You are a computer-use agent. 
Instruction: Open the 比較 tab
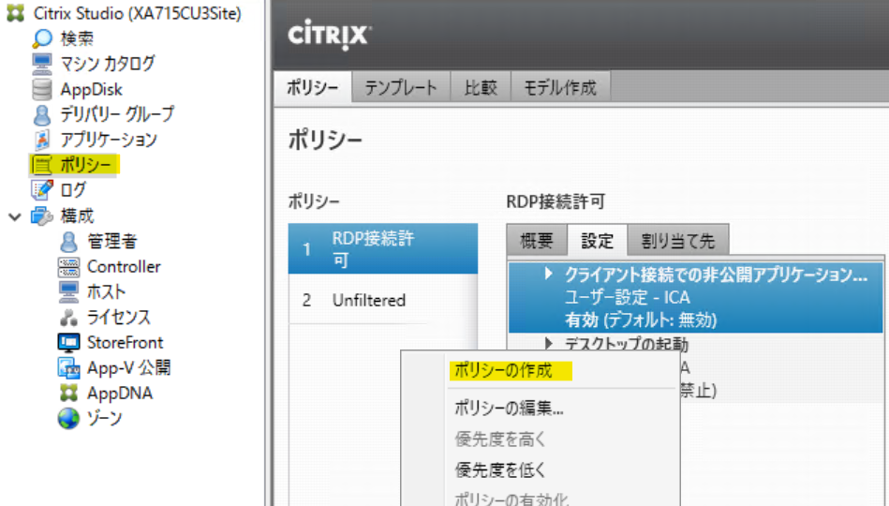coord(481,88)
